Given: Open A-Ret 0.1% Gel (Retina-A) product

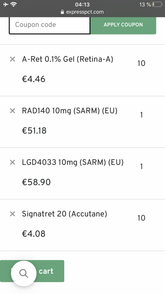Looking at the screenshot, I should click(x=68, y=59).
